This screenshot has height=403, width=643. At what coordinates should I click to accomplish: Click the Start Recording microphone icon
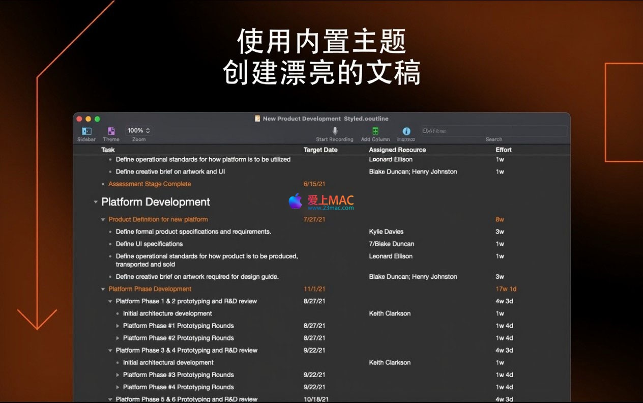[335, 131]
